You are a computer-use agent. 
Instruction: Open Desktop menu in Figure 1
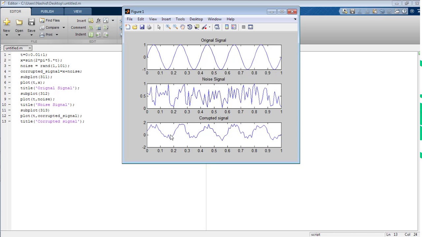tap(196, 19)
